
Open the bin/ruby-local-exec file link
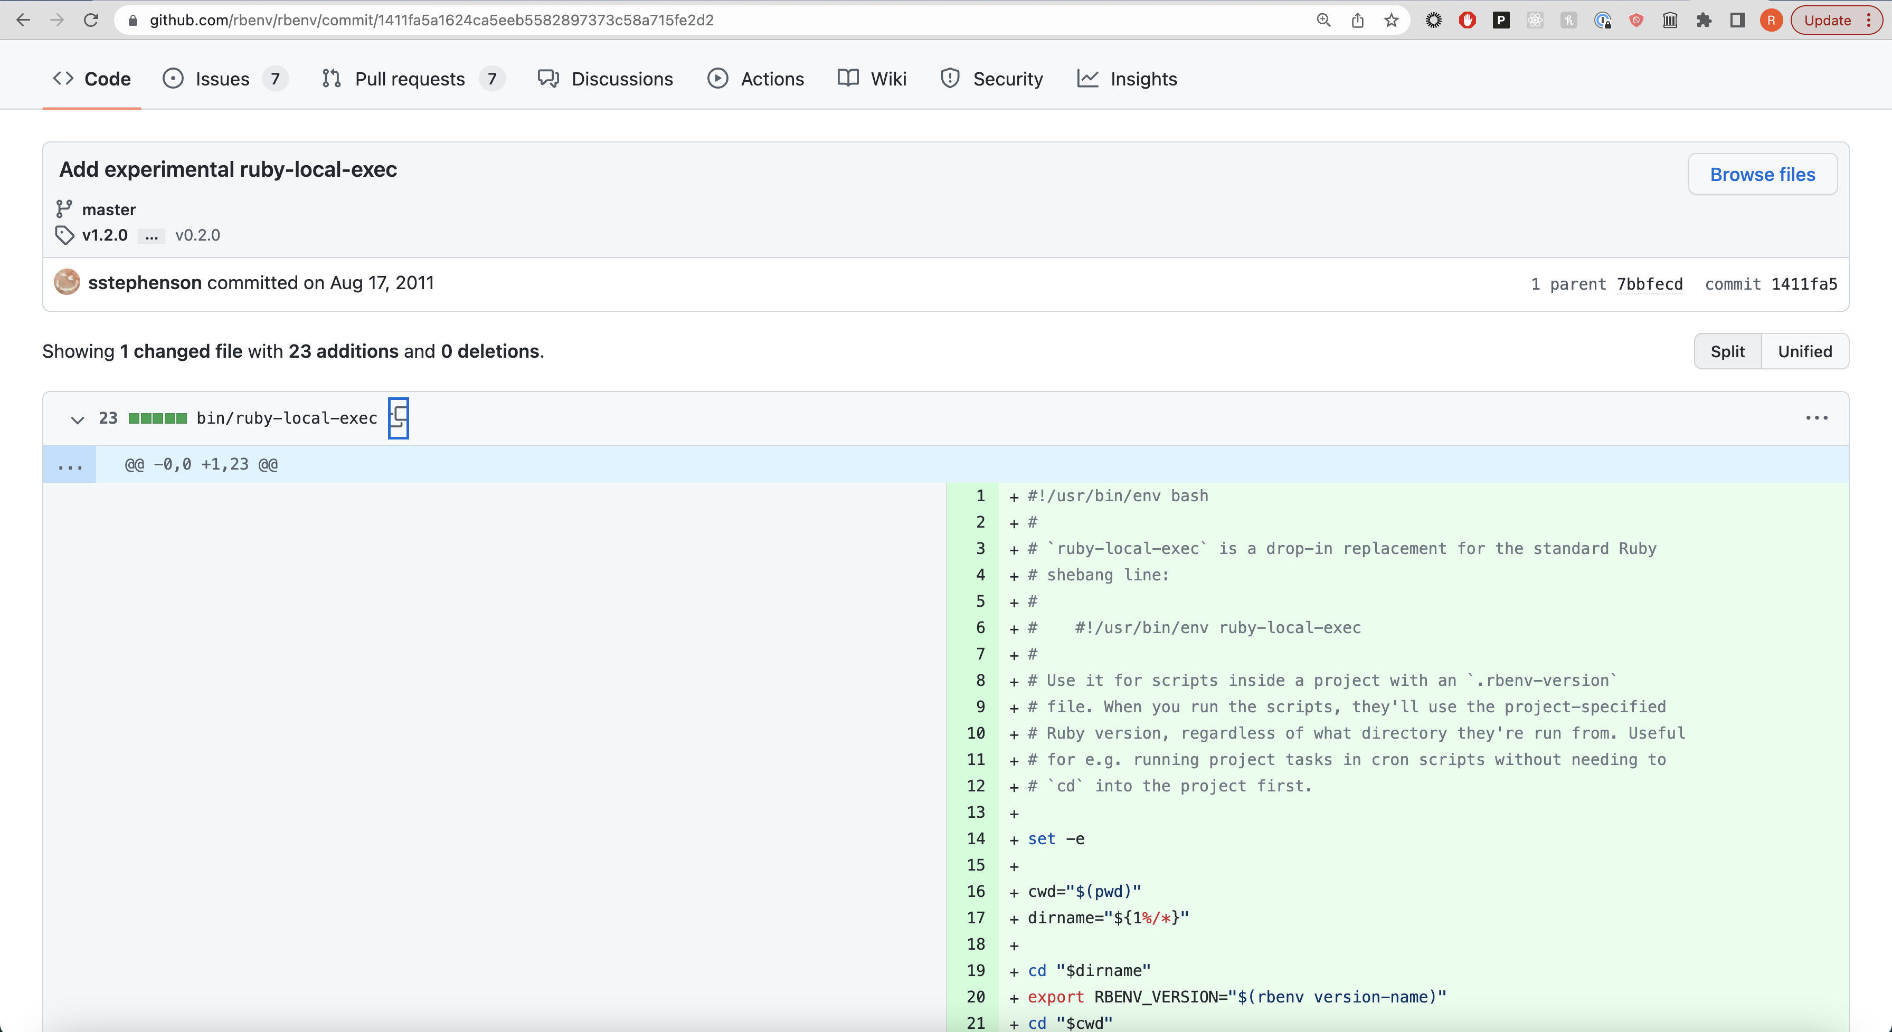[x=287, y=418]
